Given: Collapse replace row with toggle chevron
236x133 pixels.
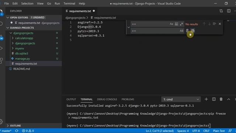Looking at the screenshot, I should click(x=129, y=27).
